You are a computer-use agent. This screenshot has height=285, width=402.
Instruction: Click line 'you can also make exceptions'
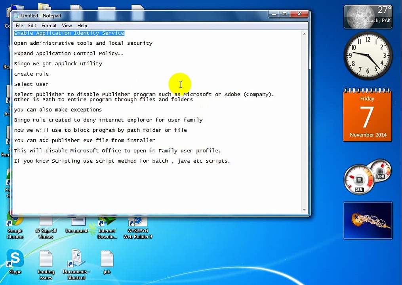58,110
